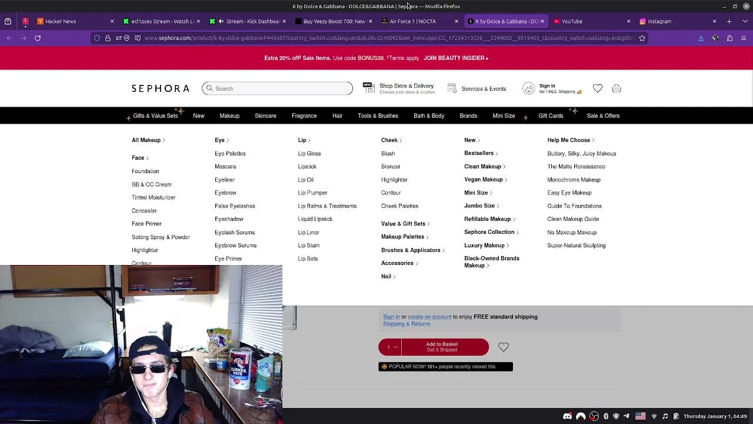This screenshot has width=753, height=424.
Task: Expand Brushes & Applicators
Action: pyautogui.click(x=412, y=250)
